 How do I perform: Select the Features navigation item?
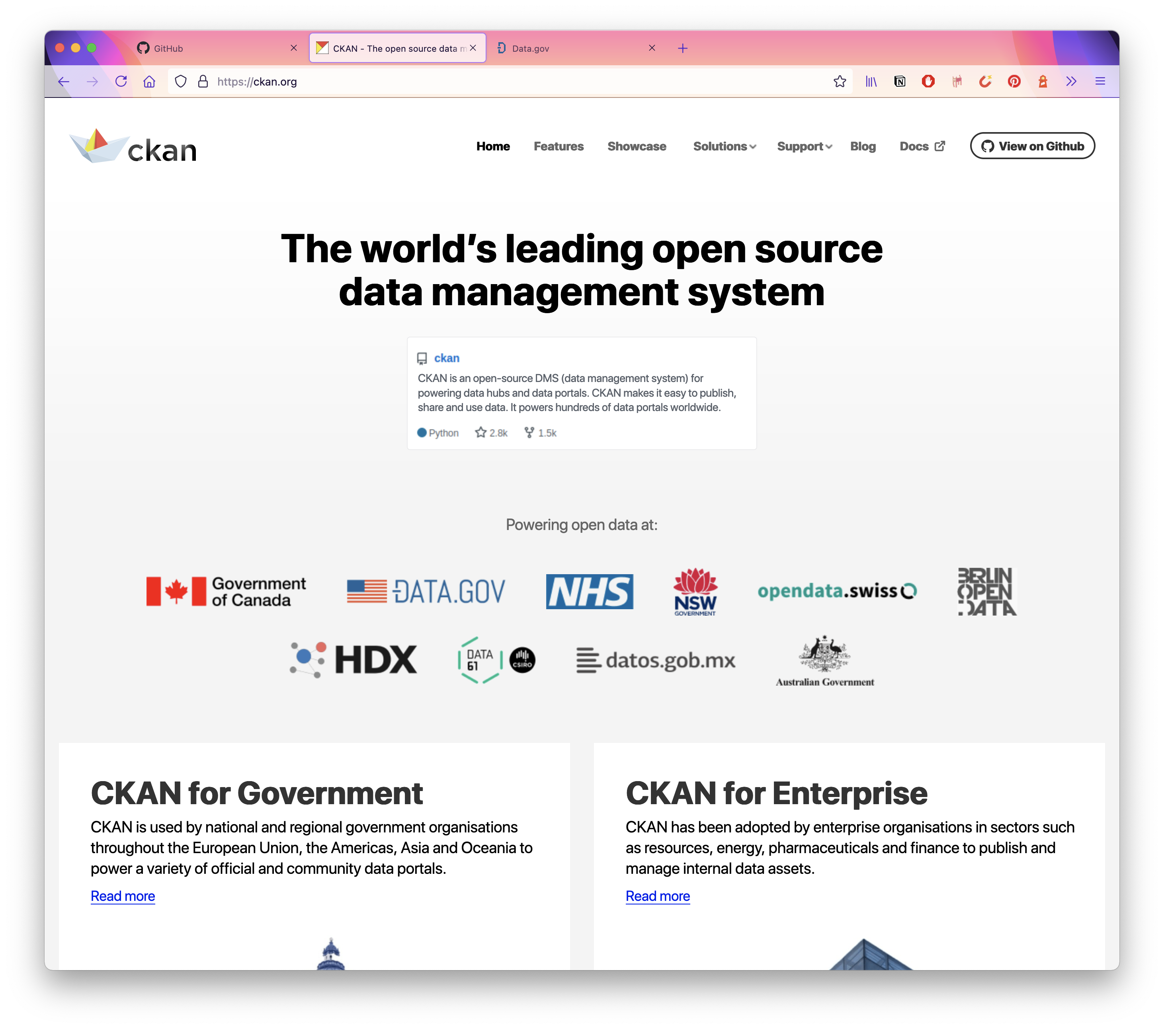[559, 146]
